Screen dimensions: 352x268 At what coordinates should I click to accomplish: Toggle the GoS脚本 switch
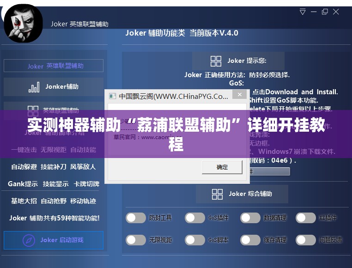tap(195, 240)
